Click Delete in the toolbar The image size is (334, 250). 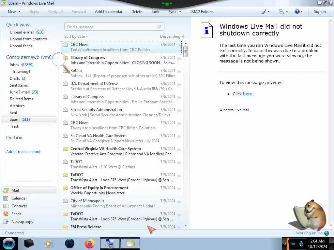click(137, 12)
